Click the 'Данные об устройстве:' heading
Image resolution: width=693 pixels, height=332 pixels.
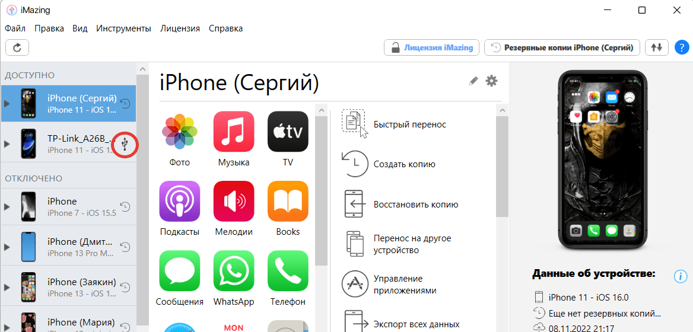593,274
